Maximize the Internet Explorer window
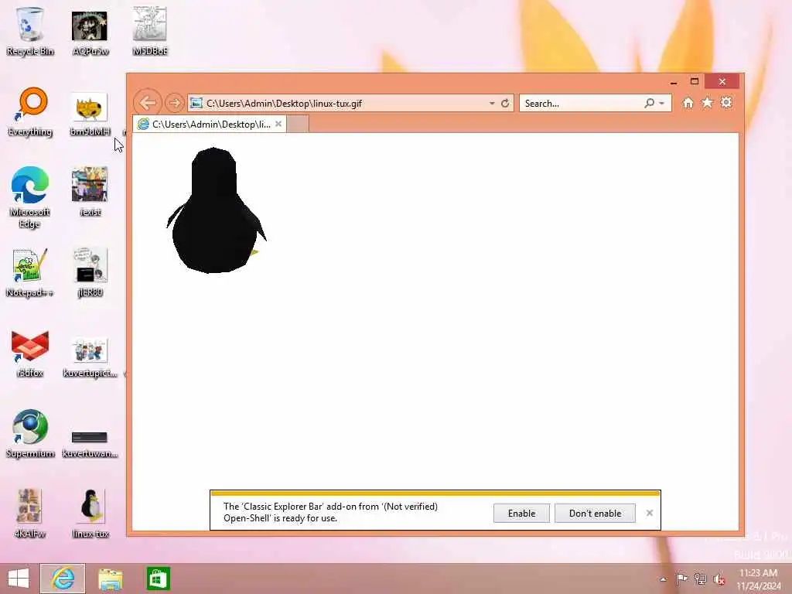The height and width of the screenshot is (594, 792). 695,81
